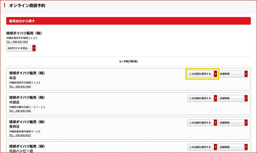
Task: Click 中部店 phone link 098-939-7436
Action: point(20,111)
